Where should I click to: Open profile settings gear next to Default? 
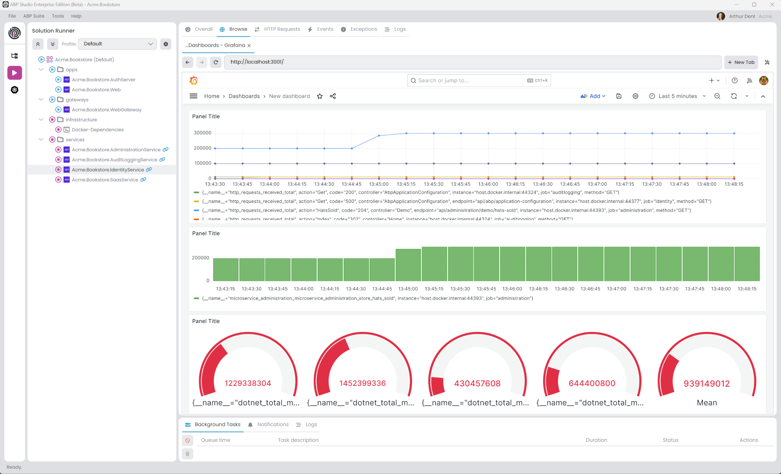tap(166, 44)
